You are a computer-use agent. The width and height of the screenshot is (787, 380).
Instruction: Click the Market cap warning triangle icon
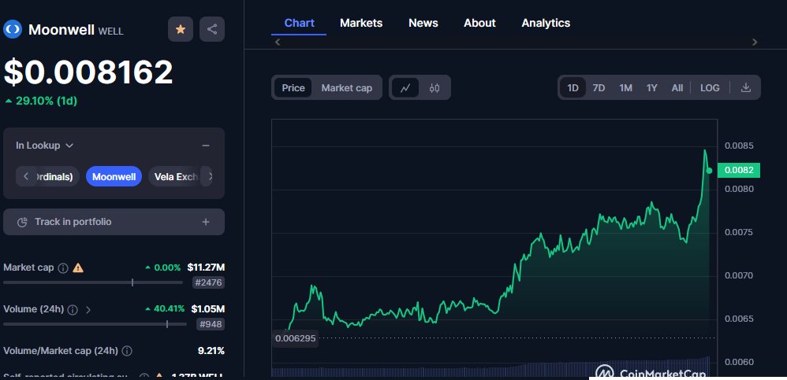click(78, 267)
